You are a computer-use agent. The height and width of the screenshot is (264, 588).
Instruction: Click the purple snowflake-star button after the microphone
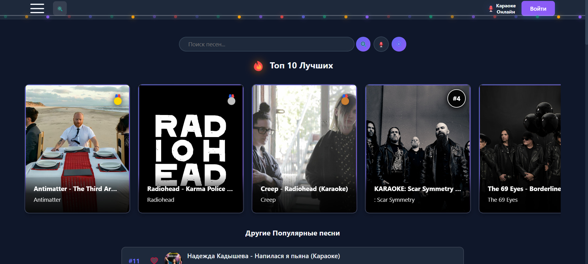coord(399,44)
